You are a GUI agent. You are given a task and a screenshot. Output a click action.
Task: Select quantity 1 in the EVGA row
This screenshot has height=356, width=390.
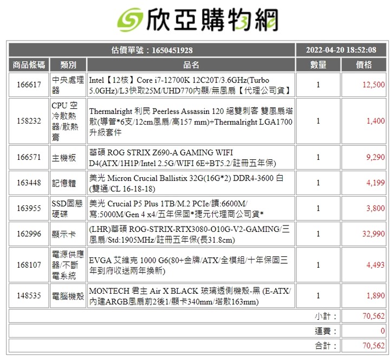point(318,265)
